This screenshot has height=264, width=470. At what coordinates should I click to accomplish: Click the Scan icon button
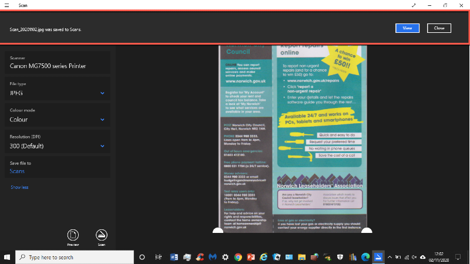(x=101, y=238)
